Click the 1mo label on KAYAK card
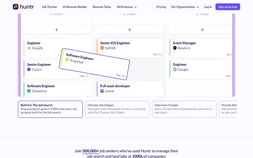Screen dimensions: 253x158 coord(155,54)
